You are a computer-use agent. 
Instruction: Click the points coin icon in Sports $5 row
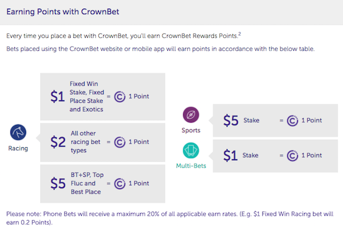tap(292, 121)
